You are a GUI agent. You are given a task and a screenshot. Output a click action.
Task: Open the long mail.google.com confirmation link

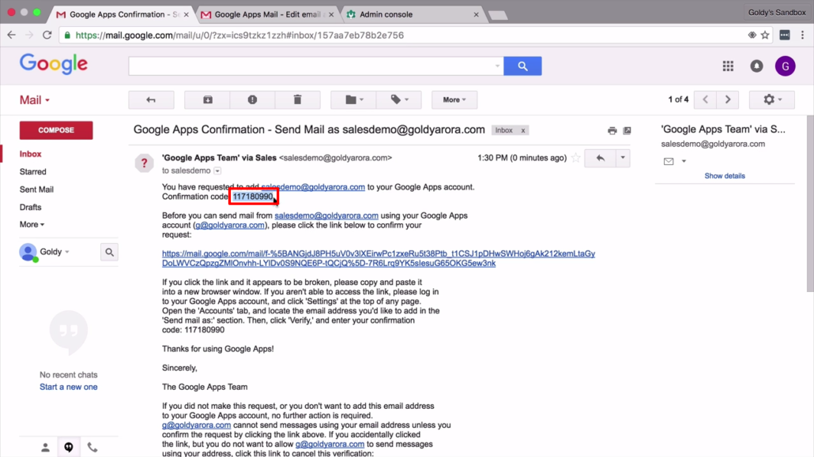pos(379,258)
